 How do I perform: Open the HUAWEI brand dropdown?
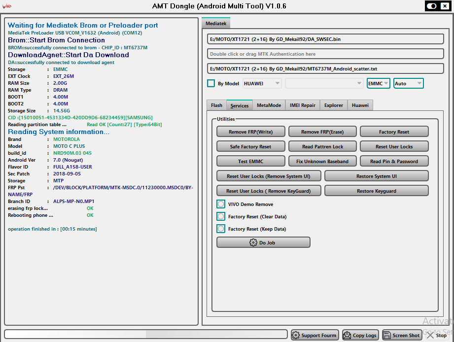262,83
